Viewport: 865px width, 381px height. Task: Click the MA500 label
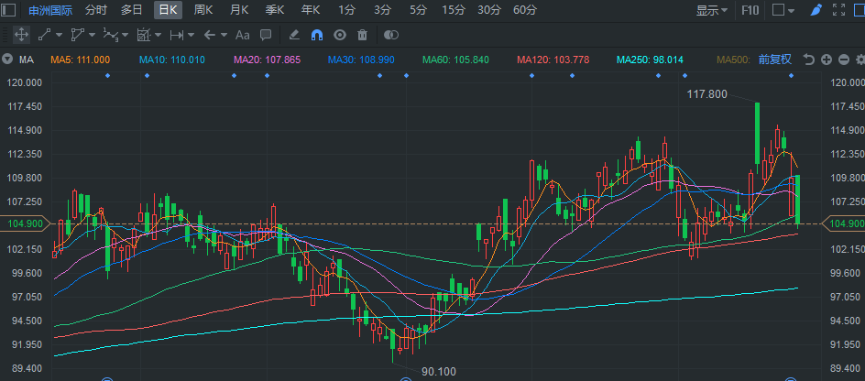733,60
